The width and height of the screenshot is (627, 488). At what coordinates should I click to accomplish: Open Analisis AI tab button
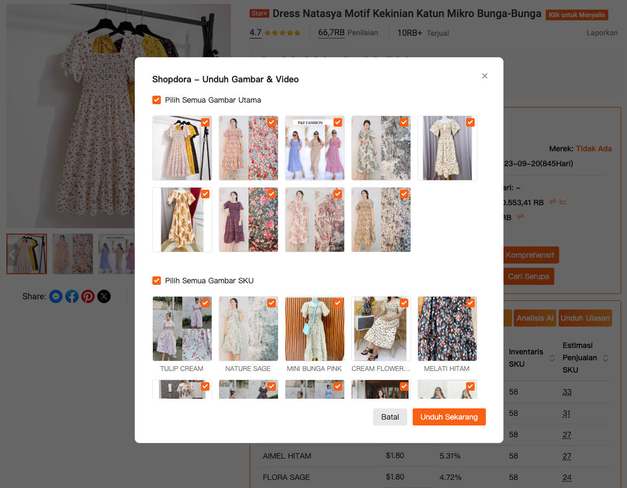535,318
